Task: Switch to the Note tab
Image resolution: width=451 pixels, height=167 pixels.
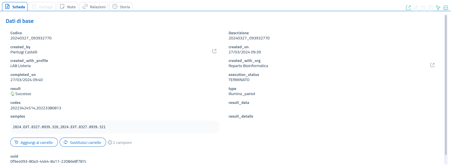Action: tap(68, 7)
